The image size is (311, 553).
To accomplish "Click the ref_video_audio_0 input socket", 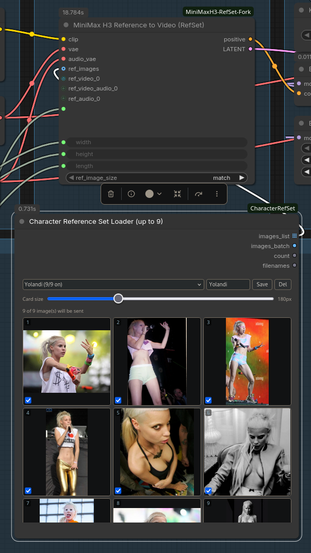I will click(63, 88).
